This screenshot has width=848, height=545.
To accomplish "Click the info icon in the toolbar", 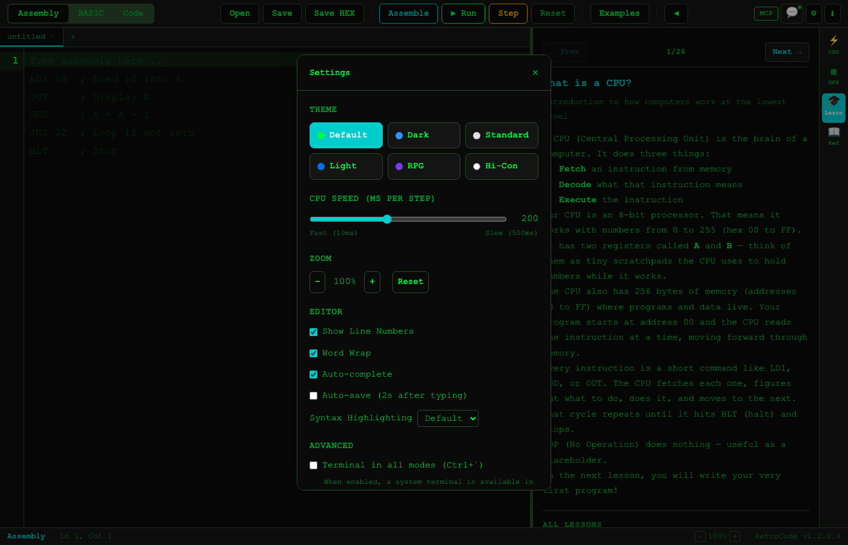I will pyautogui.click(x=833, y=13).
